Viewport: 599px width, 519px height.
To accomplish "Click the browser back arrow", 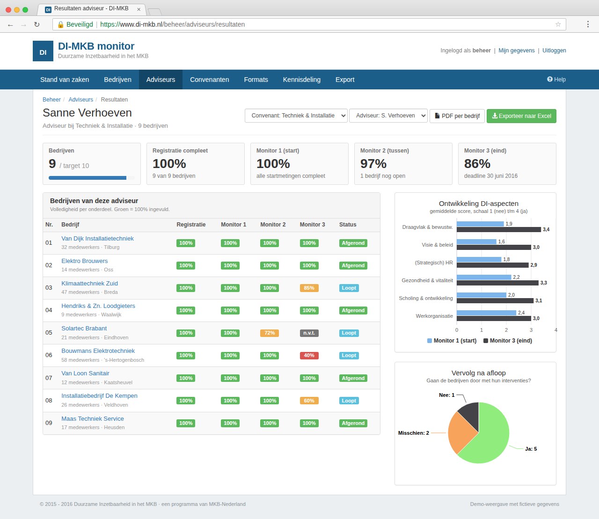I will point(10,25).
